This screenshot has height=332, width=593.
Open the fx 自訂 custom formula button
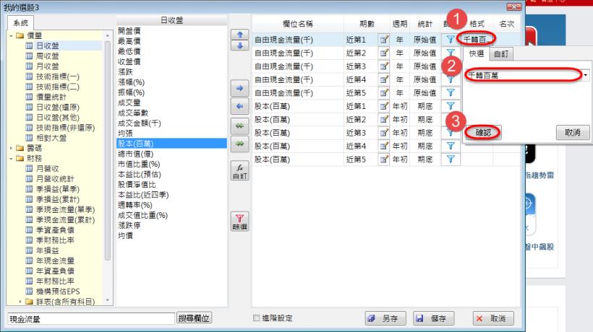(240, 171)
